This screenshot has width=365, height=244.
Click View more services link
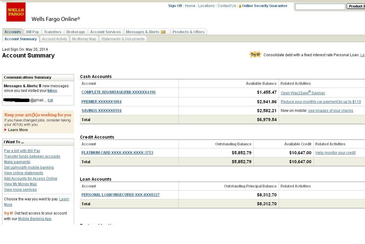tap(20, 190)
